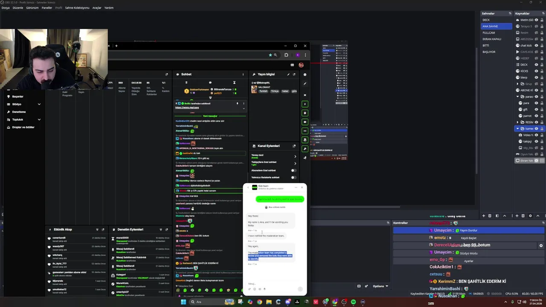Toggle lock on the KİCKS source
The height and width of the screenshot is (307, 546).
point(542,71)
